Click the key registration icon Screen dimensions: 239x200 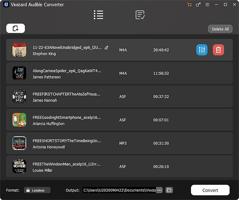[x=198, y=4]
